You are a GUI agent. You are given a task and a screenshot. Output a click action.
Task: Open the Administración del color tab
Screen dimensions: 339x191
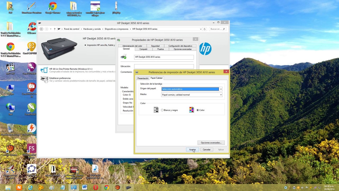tap(132, 46)
